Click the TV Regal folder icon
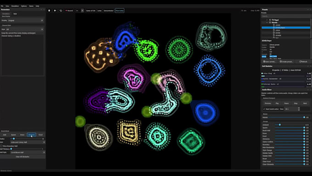Screen dimensions: 312x176 [x=270, y=20]
